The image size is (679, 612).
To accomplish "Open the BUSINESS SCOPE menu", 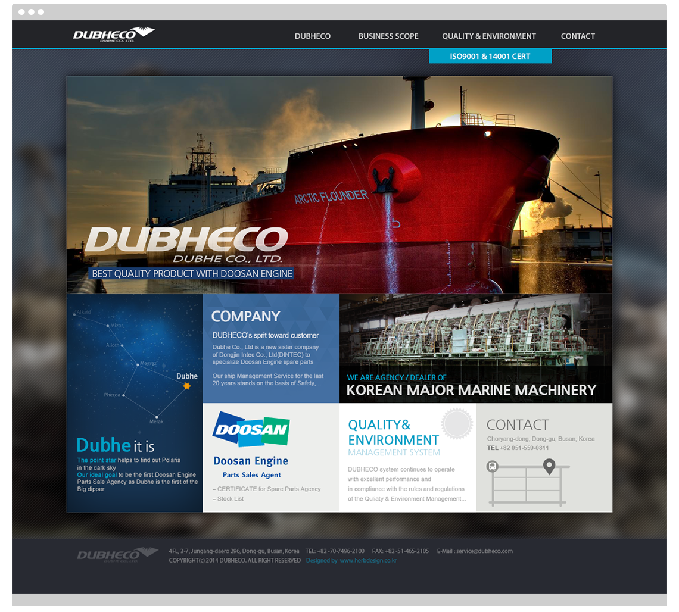I will (x=388, y=36).
